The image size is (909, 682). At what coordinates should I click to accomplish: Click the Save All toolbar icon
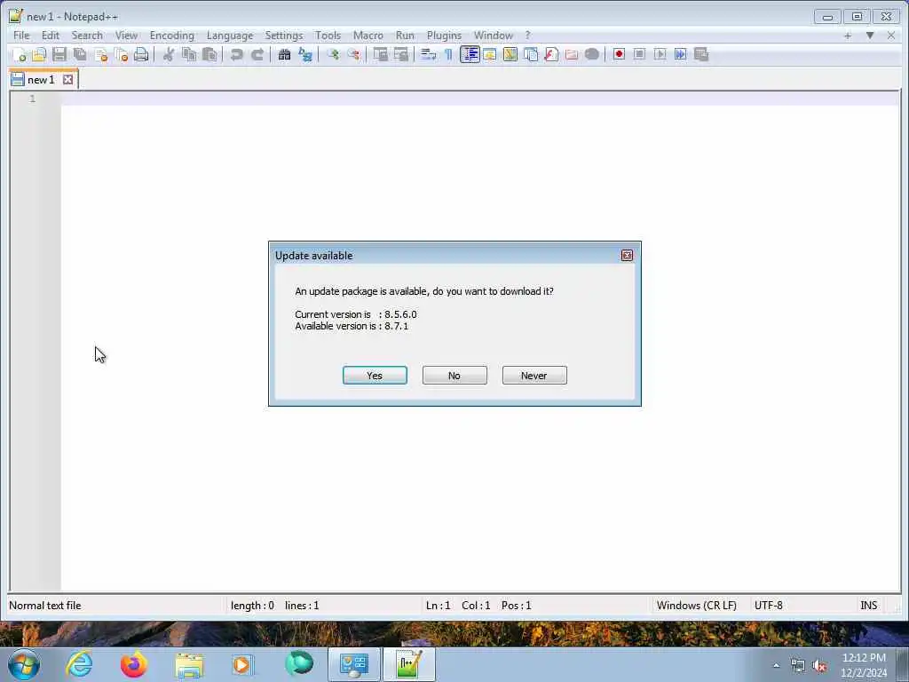click(x=80, y=54)
